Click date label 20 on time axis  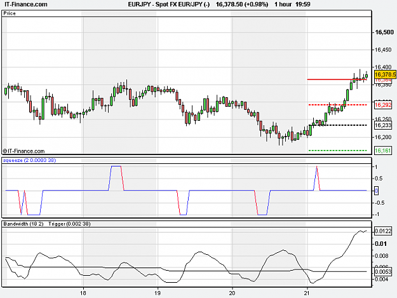coord(232,293)
